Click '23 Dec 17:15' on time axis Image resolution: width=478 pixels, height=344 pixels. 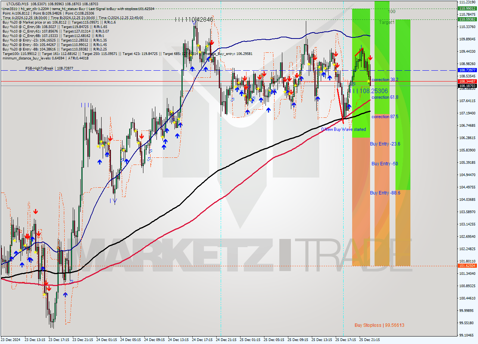(59, 340)
